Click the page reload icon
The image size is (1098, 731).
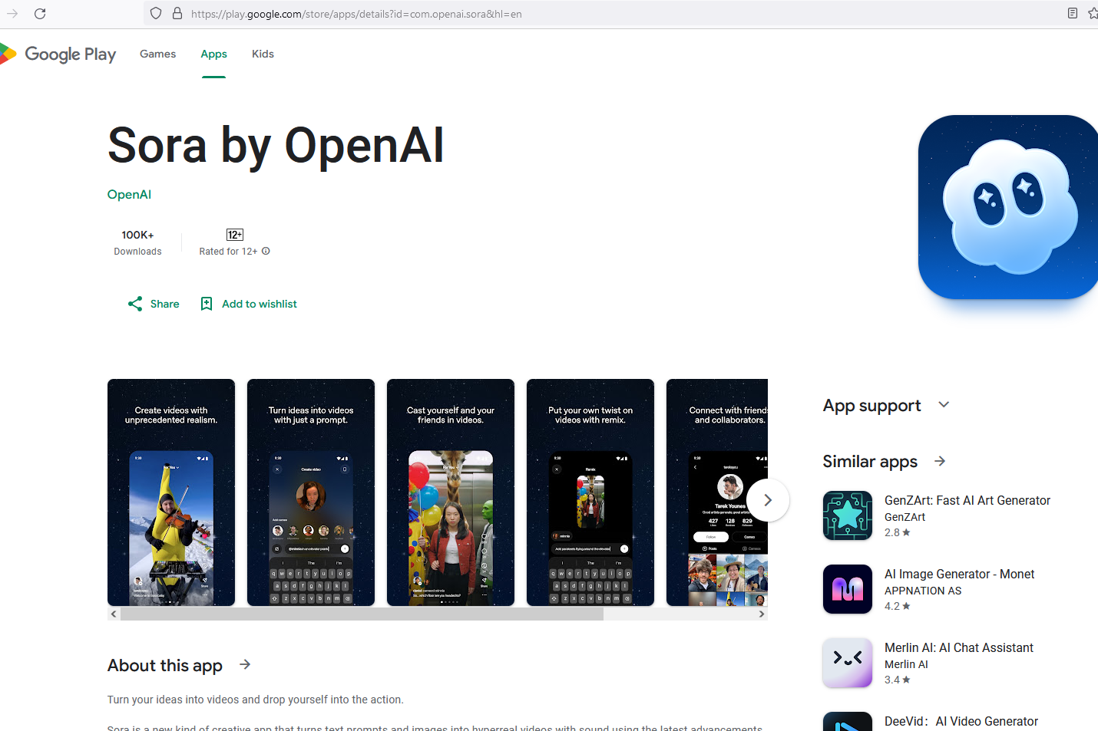click(x=40, y=13)
